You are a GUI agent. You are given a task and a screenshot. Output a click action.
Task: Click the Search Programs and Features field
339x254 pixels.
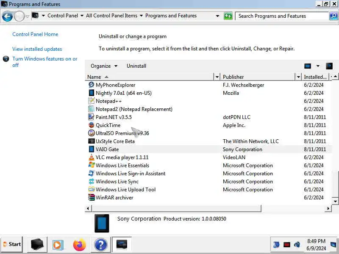pyautogui.click(x=282, y=16)
